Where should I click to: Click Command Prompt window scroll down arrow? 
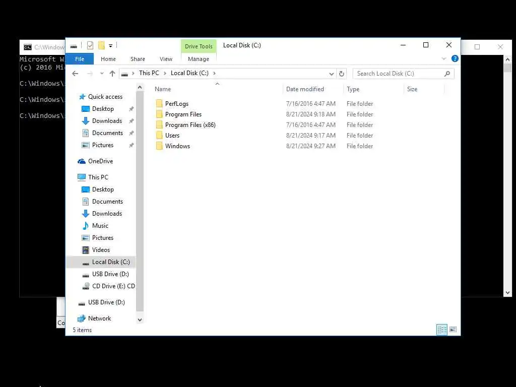(x=507, y=293)
